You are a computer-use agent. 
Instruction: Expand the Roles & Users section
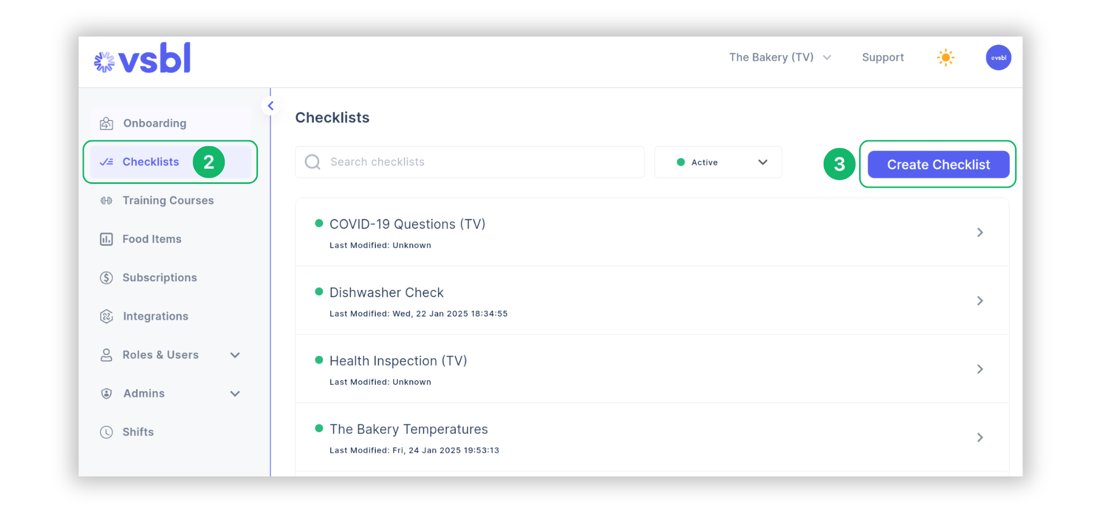[x=235, y=355]
